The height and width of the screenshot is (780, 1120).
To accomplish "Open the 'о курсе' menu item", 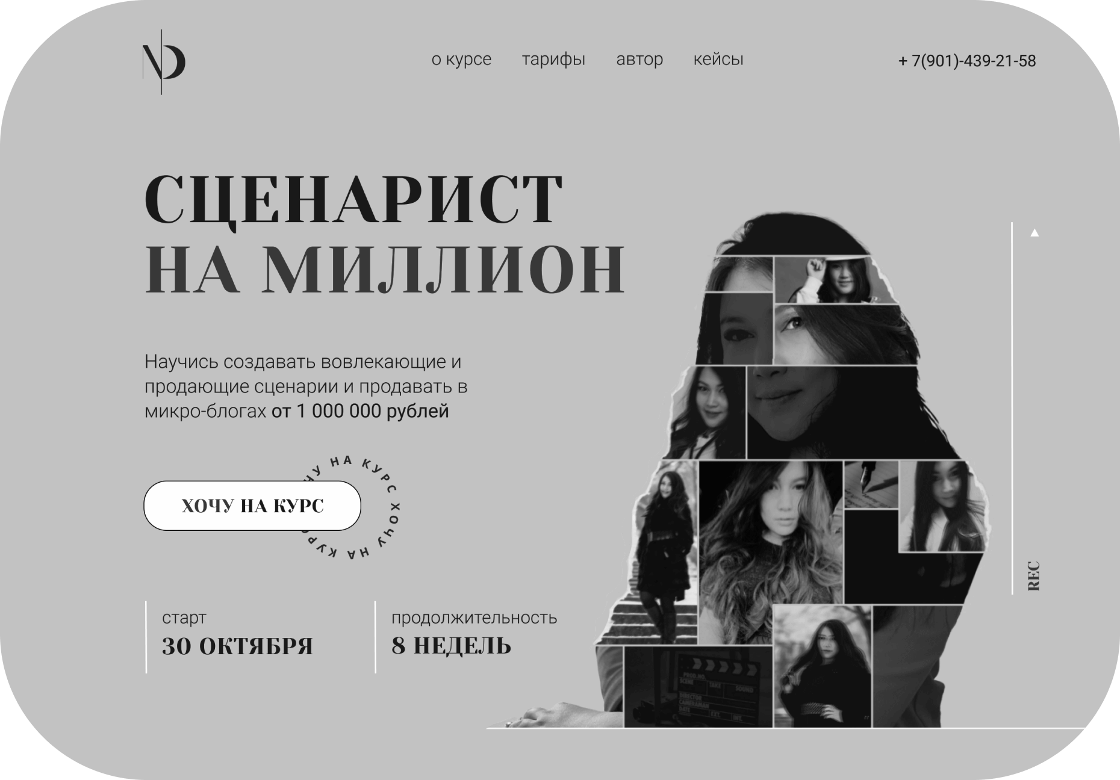I will click(x=461, y=60).
